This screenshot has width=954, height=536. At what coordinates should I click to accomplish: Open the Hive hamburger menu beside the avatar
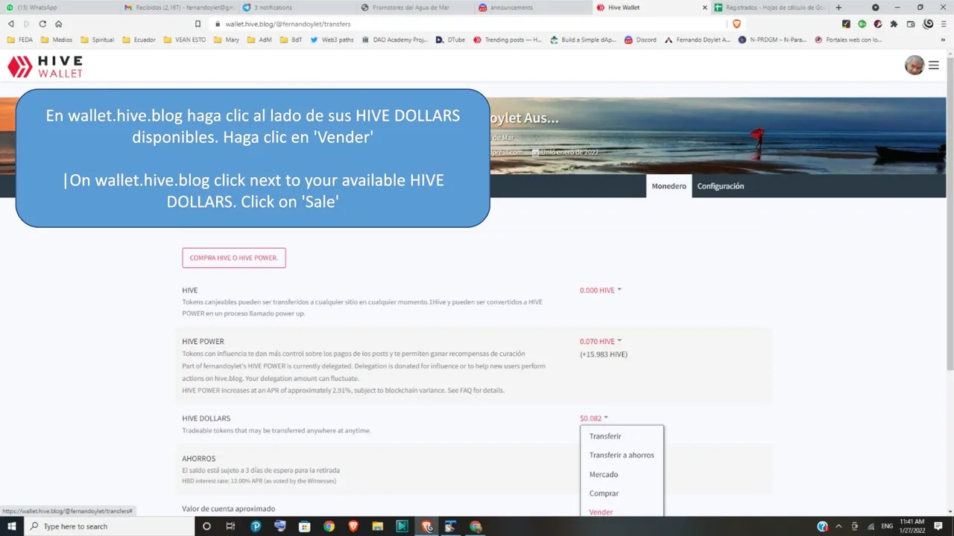(x=933, y=66)
